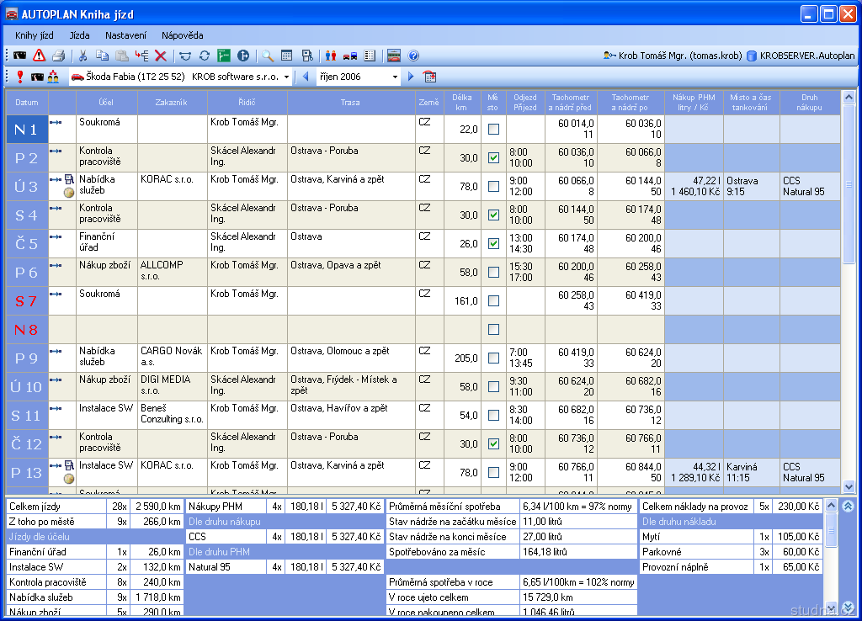Open the Škoda Fabia vehicle dropdown
Viewport: 862px width, 621px height.
[286, 77]
